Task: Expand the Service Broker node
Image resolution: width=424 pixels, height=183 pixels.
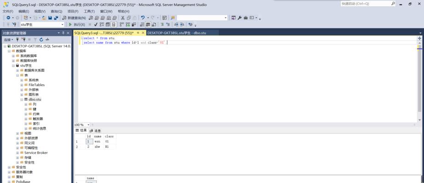Action: (x=17, y=152)
